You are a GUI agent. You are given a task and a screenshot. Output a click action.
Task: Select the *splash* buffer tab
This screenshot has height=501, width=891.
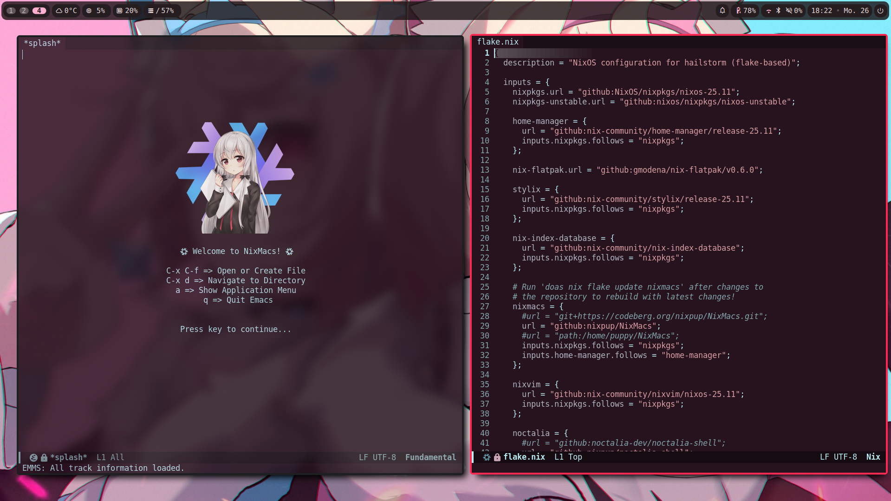tap(42, 43)
